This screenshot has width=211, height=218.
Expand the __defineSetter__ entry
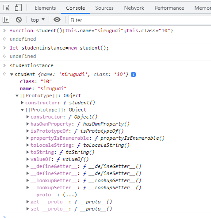click(x=27, y=173)
